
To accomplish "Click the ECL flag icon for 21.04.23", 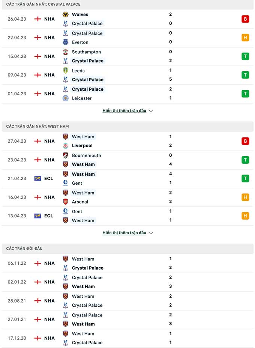I will [38, 178].
